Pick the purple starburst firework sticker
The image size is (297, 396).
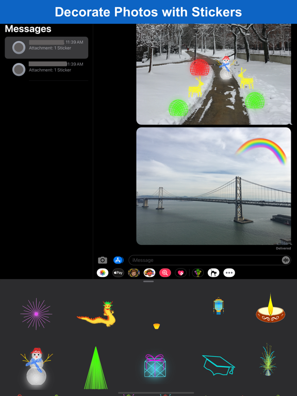pos(36,314)
